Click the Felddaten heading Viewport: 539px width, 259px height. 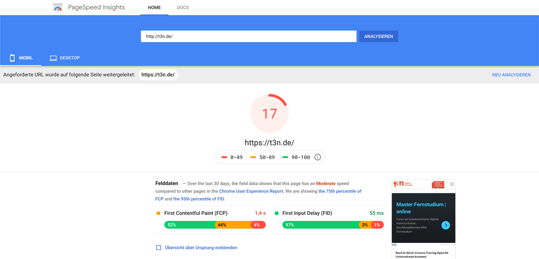(167, 183)
